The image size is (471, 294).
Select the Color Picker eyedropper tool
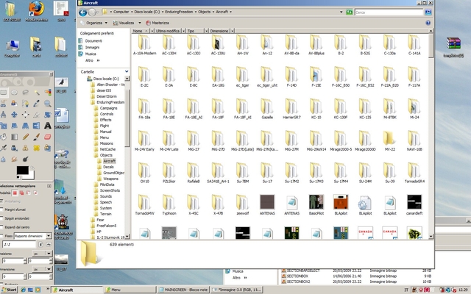tap(37, 104)
